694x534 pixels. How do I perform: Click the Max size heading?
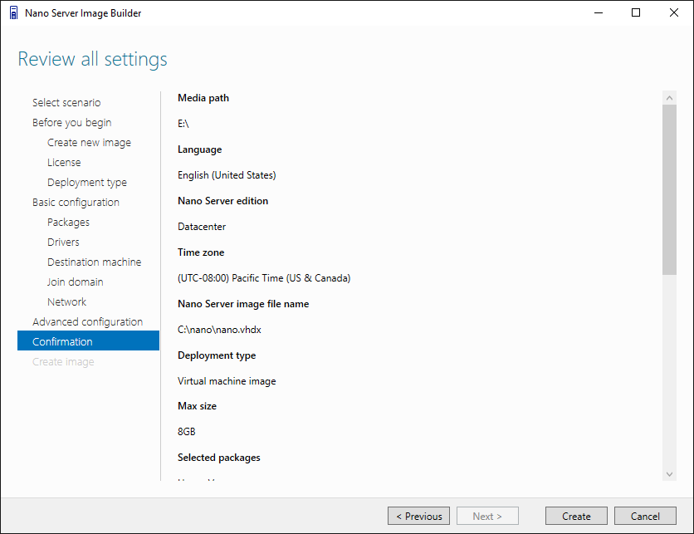click(x=198, y=406)
